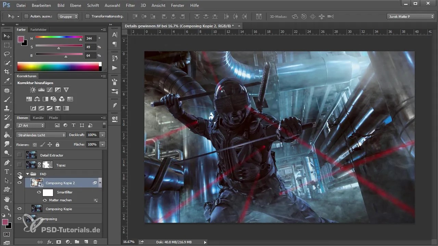Open the Deckkraft opacity dropdown arrow
The height and width of the screenshot is (246, 438).
tap(102, 135)
